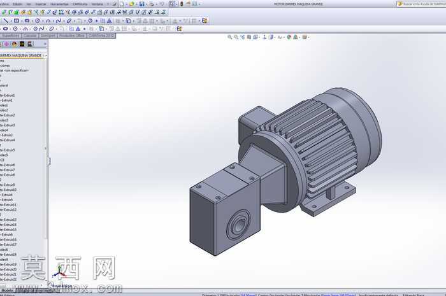Undo the last action
The image size is (446, 296).
tap(162, 4)
